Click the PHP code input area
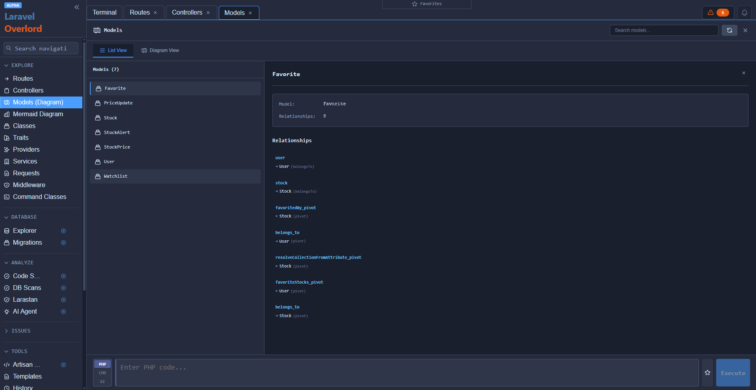Image resolution: width=756 pixels, height=390 pixels. (x=407, y=373)
